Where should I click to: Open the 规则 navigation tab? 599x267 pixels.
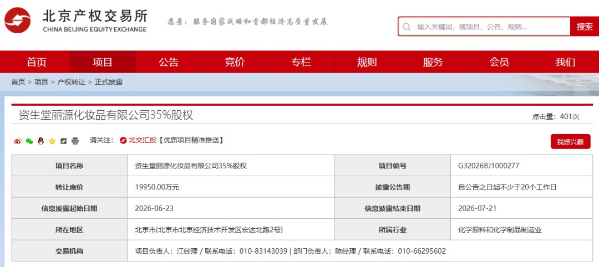367,62
